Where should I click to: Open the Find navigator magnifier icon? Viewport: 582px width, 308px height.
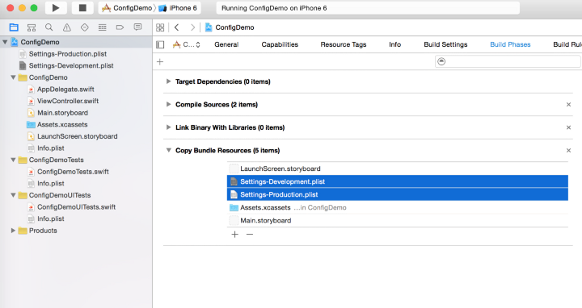(49, 27)
